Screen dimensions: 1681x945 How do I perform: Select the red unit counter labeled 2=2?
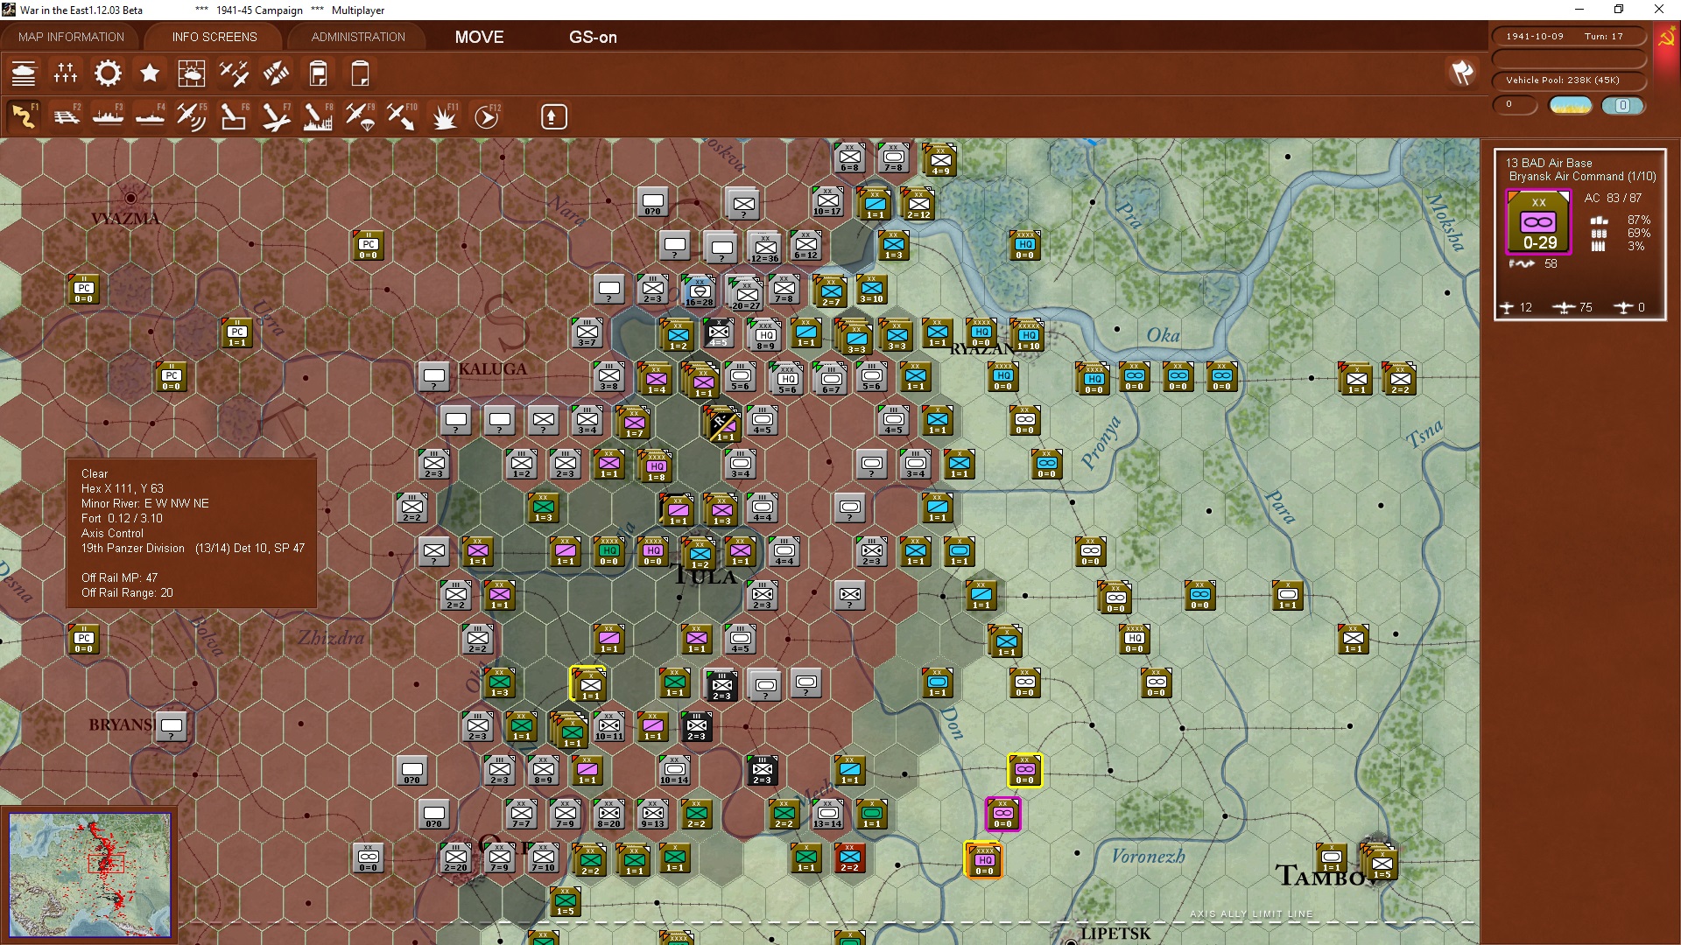click(849, 857)
